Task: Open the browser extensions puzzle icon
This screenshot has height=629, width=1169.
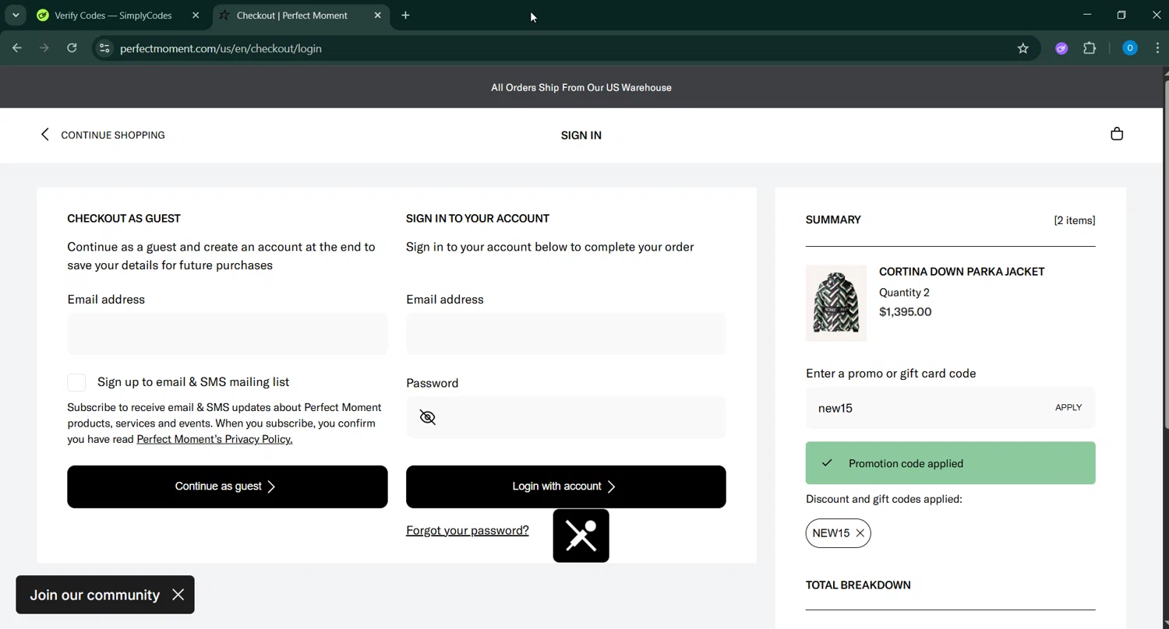Action: tap(1090, 48)
